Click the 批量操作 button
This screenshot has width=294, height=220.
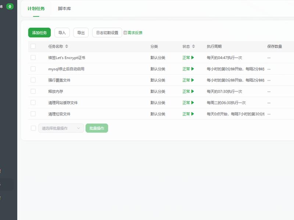(97, 128)
